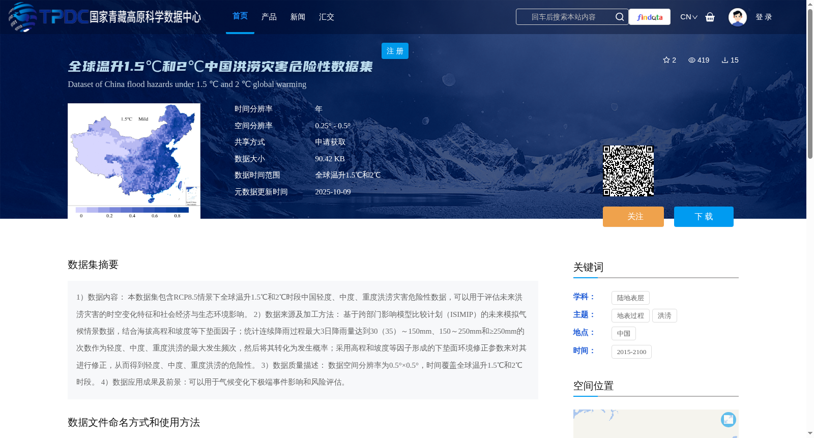Click the 注册 register button
Screen dimensions: 814x438
[x=395, y=51]
